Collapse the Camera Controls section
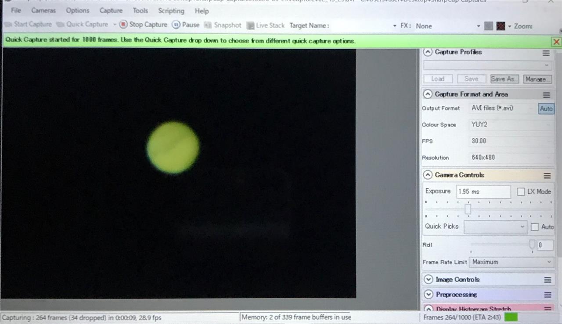 coord(428,175)
